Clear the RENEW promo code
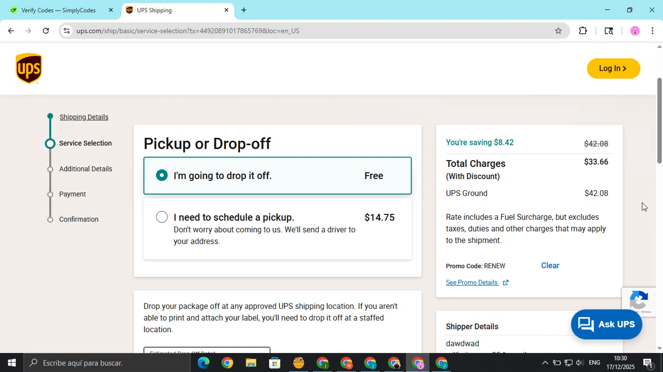The height and width of the screenshot is (372, 663). click(550, 266)
